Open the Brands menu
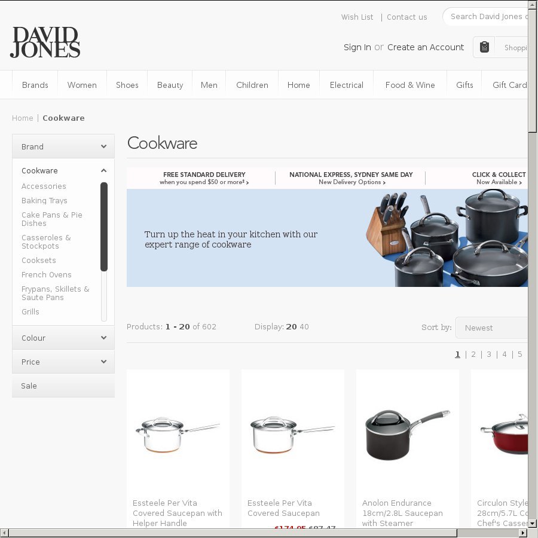 click(x=35, y=85)
